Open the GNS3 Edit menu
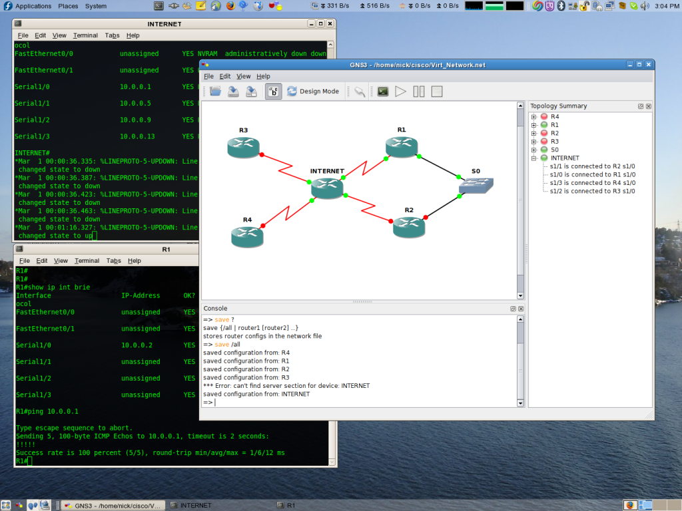682x511 pixels. click(225, 76)
